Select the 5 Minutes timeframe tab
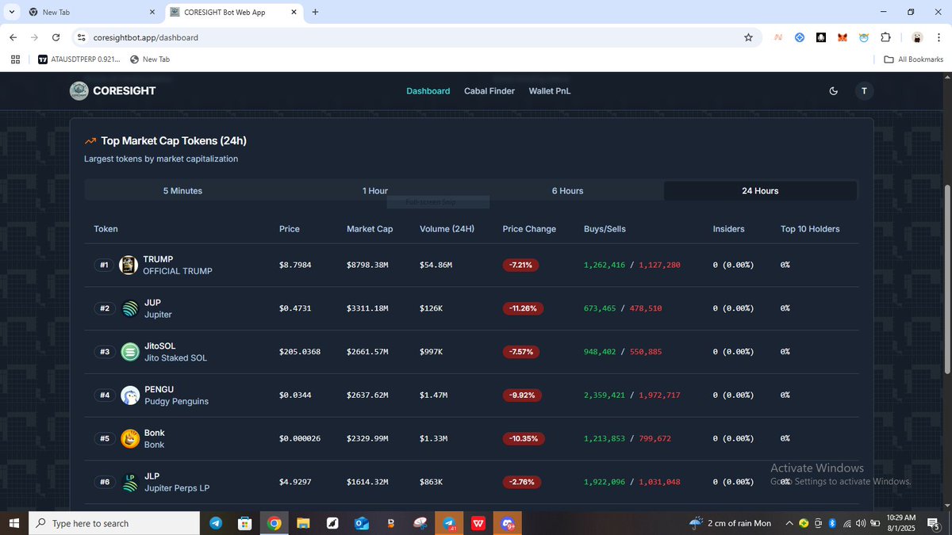Viewport: 952px width, 535px height. (x=182, y=191)
